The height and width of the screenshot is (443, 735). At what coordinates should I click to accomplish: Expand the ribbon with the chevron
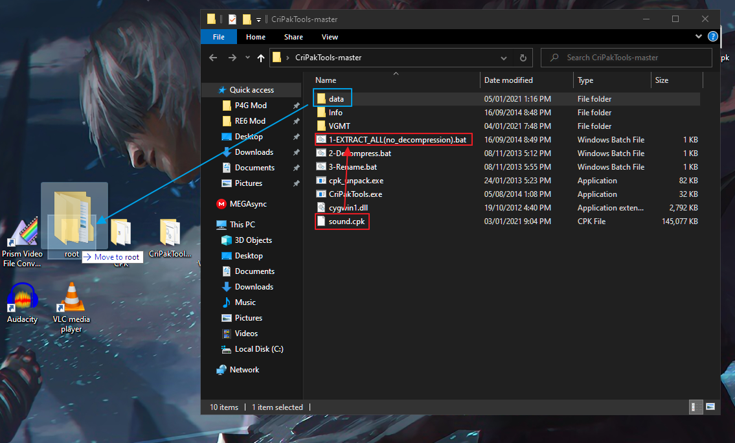click(699, 36)
